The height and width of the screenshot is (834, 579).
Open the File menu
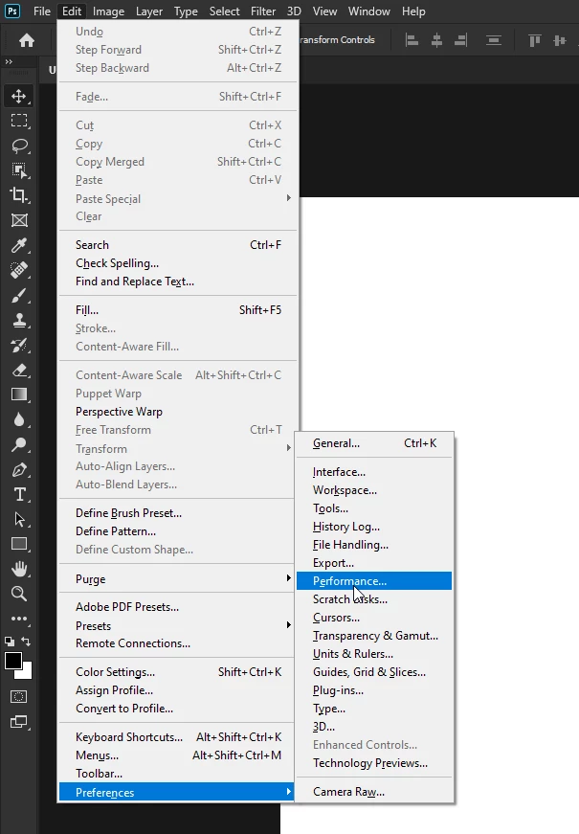(x=41, y=11)
